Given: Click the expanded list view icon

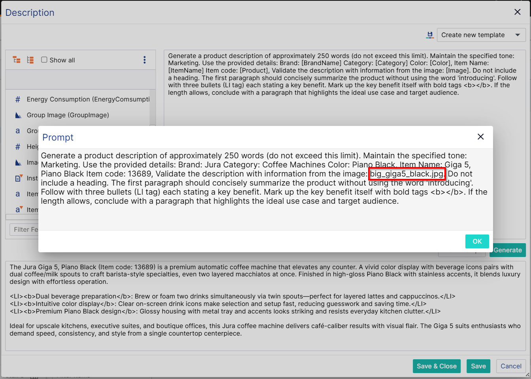Looking at the screenshot, I should (30, 60).
